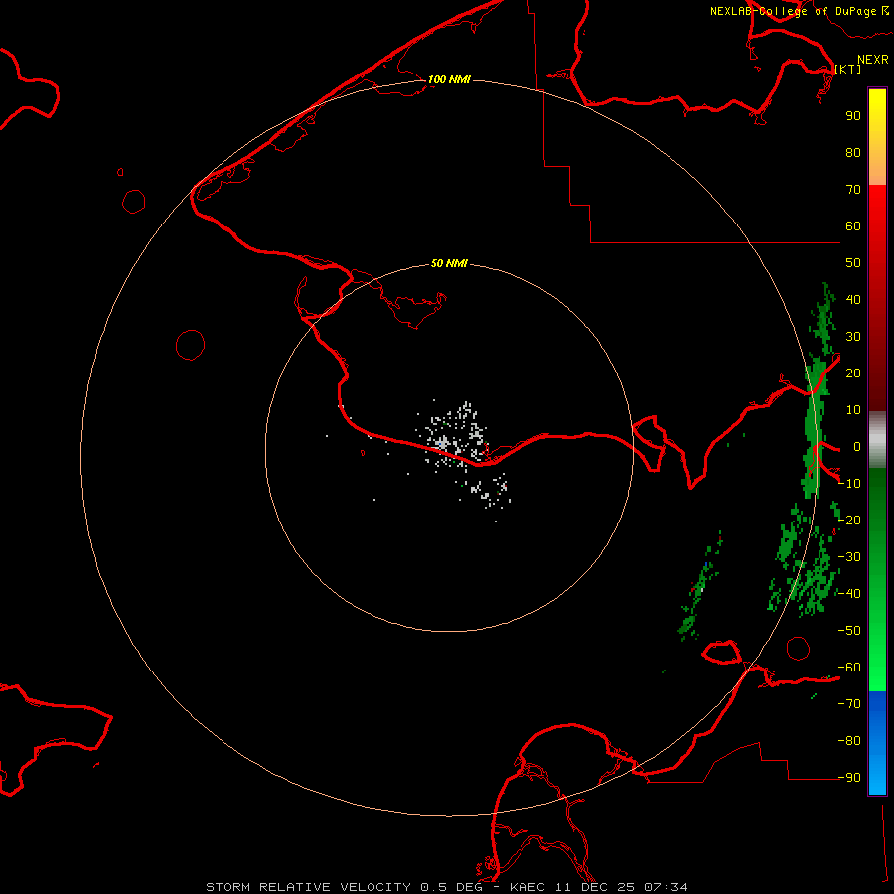
Task: Click the "-30" scale value
Action: (x=849, y=557)
